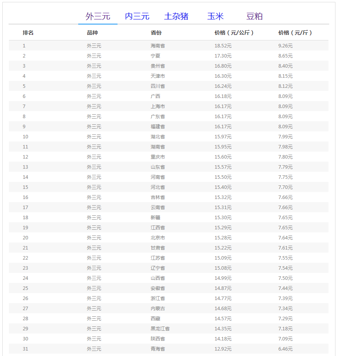The width and height of the screenshot is (337, 356).
Task: Click the 品种 column header
Action: click(x=92, y=33)
